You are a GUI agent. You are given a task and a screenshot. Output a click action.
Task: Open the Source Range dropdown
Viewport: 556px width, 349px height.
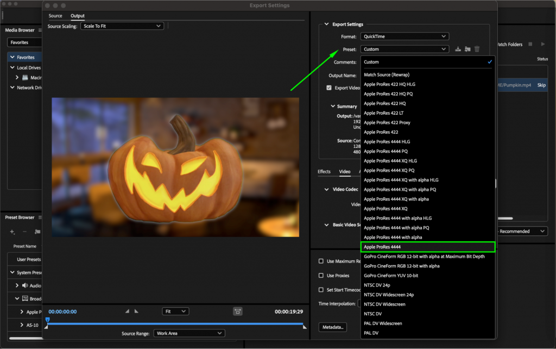click(x=189, y=333)
